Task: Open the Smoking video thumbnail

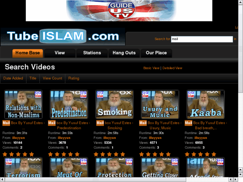Action: click(115, 105)
